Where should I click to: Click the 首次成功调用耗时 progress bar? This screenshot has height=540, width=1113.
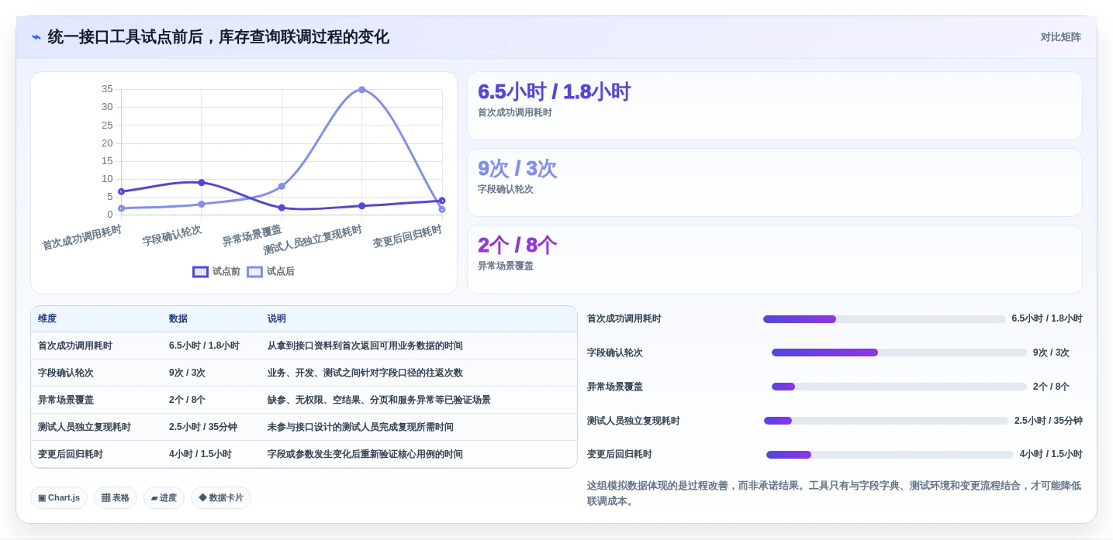point(884,319)
